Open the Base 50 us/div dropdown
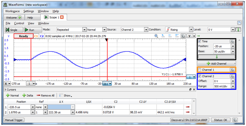Screen dimensions: 246x126 tap(233, 51)
